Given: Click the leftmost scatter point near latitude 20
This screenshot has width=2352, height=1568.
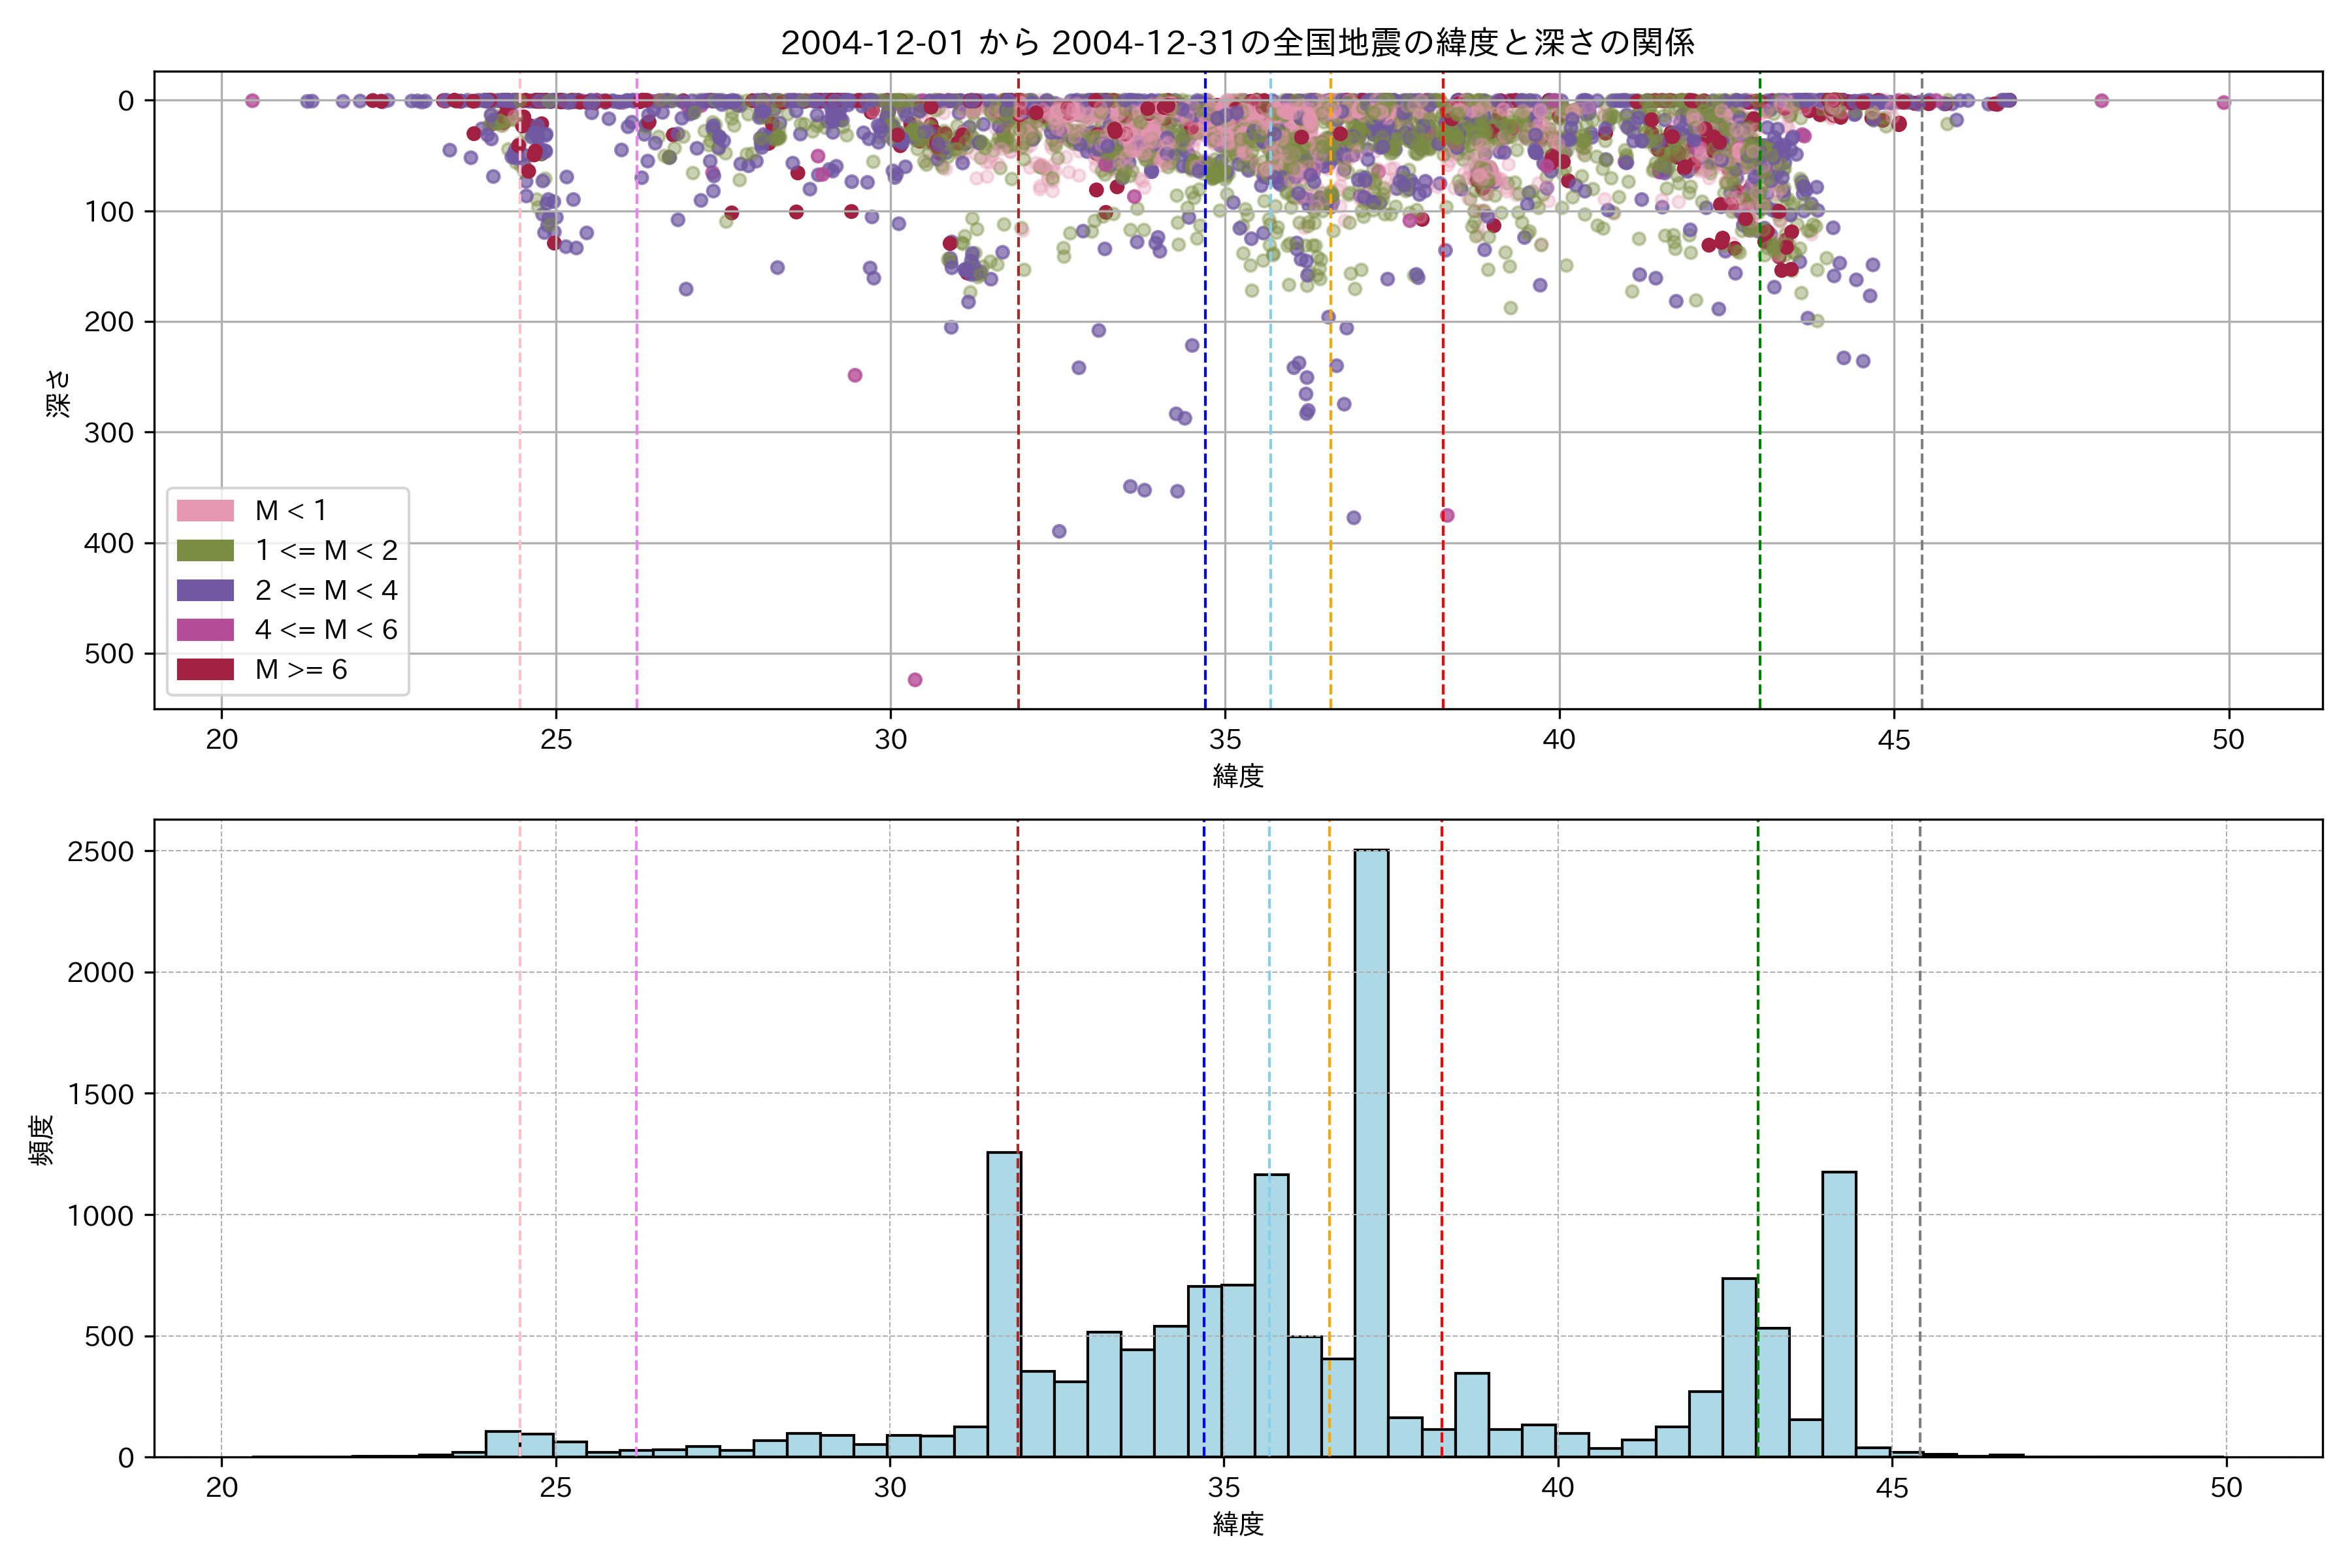Looking at the screenshot, I should (252, 101).
